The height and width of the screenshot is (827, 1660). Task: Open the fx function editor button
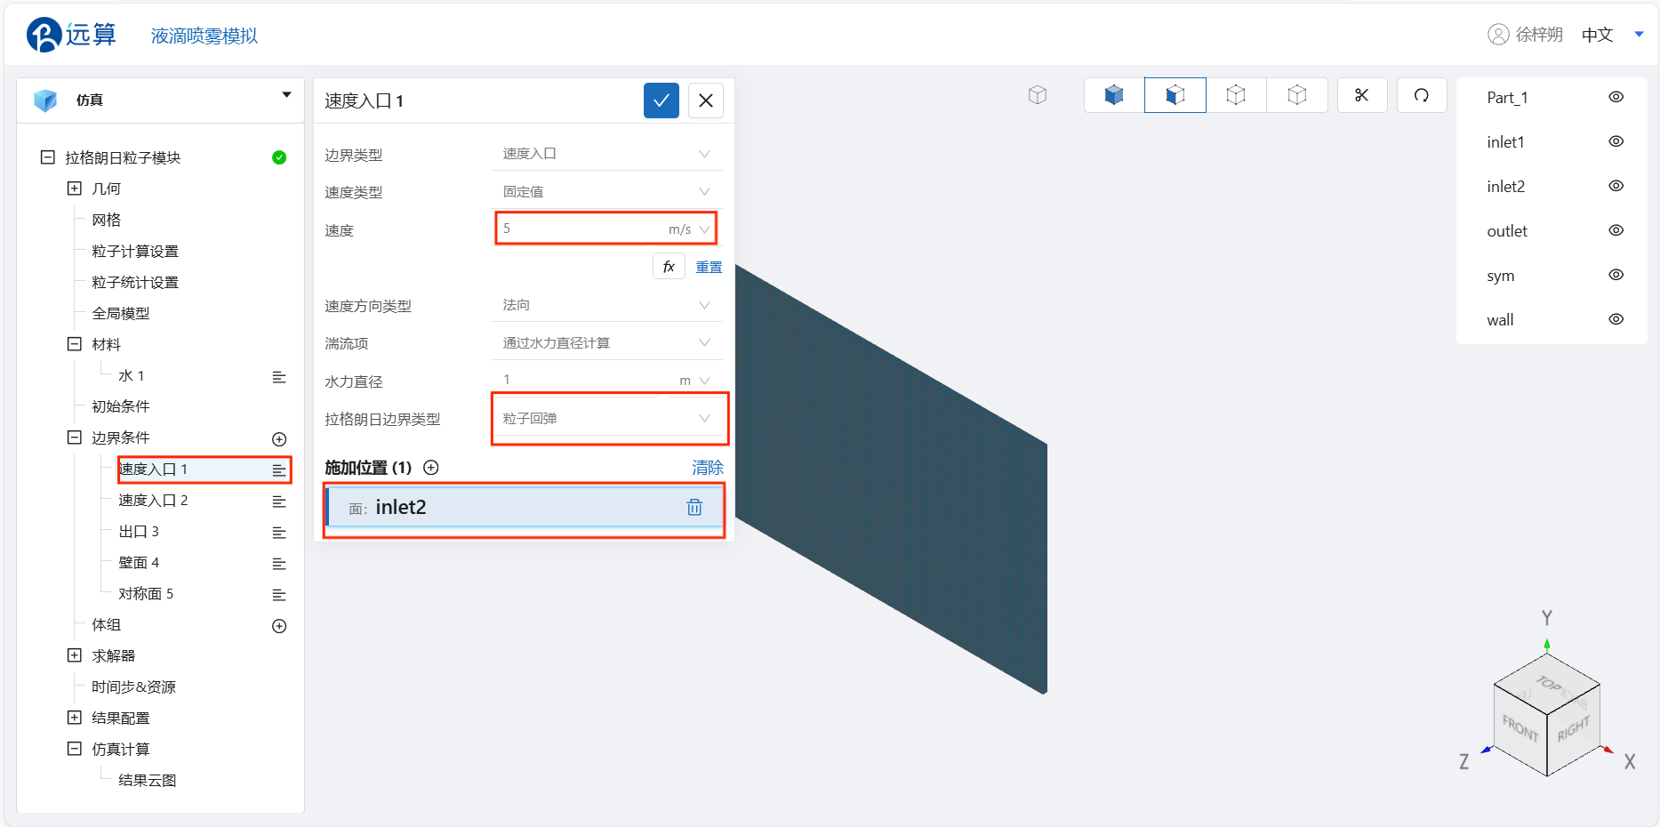tap(669, 267)
